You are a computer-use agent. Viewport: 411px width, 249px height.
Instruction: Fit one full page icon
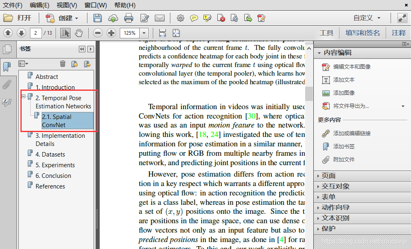coord(176,33)
